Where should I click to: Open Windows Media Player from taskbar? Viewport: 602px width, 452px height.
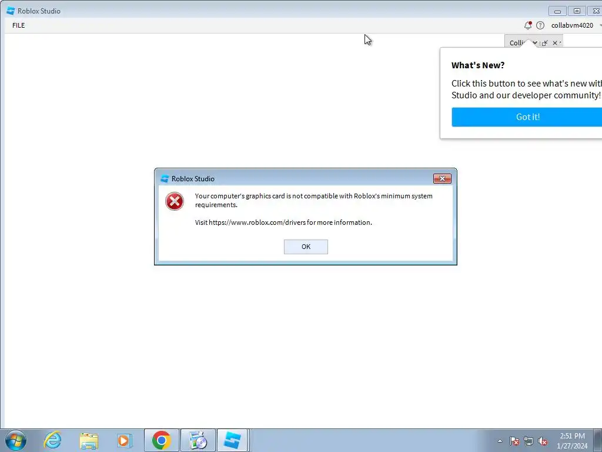point(125,440)
